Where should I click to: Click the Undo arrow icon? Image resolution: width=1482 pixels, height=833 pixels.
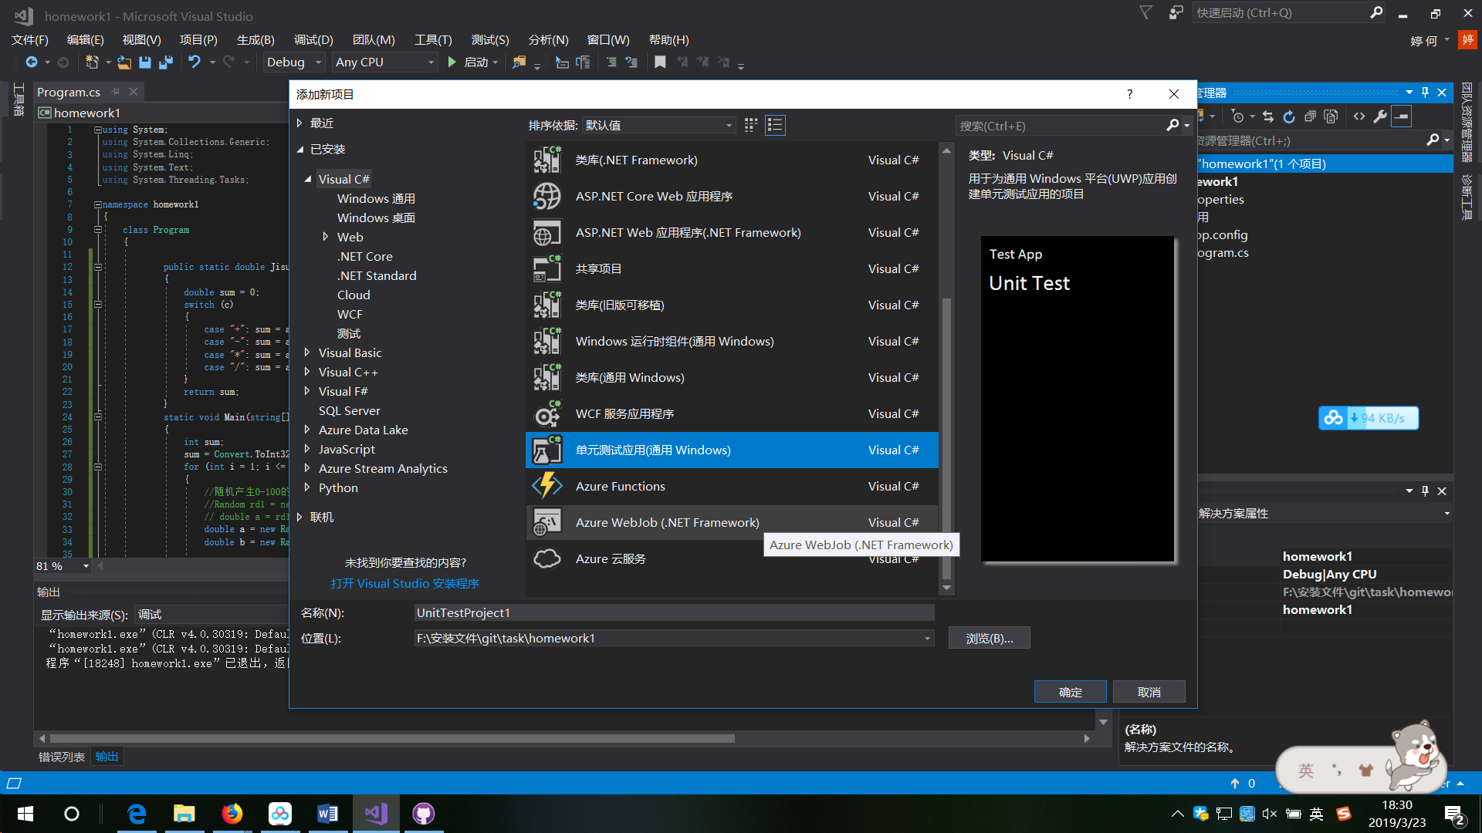194,62
